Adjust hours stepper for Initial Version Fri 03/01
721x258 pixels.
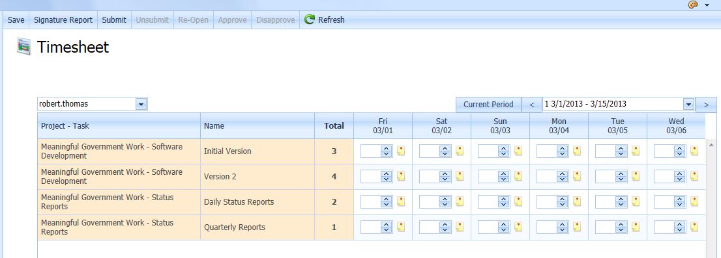(386, 151)
